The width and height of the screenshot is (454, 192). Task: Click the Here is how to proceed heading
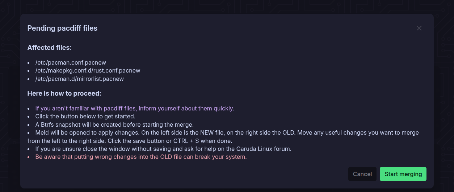point(64,93)
